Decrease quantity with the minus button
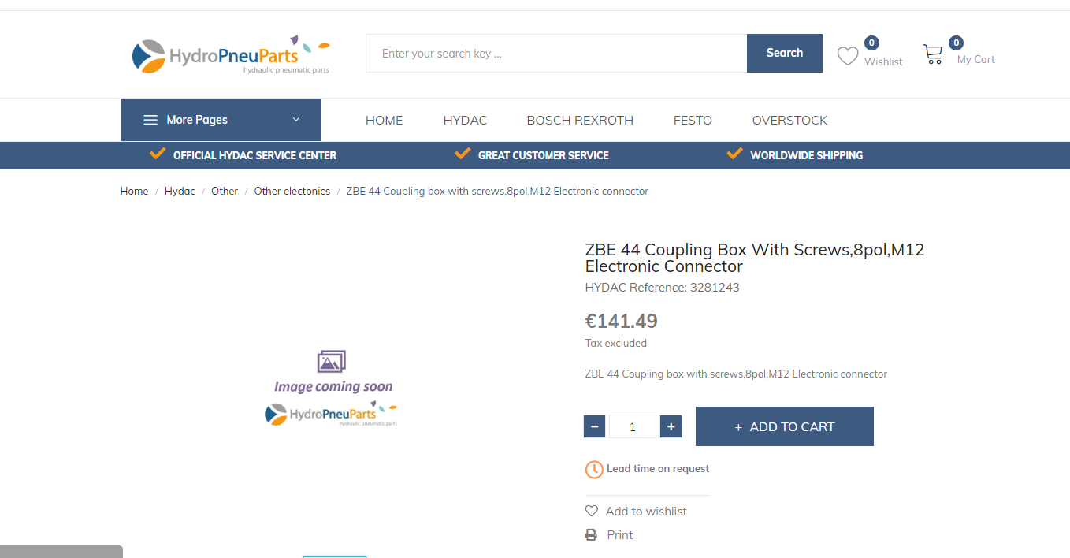This screenshot has height=558, width=1070. [595, 426]
